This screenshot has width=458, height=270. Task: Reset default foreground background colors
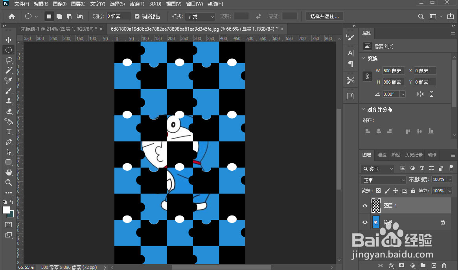point(4,202)
